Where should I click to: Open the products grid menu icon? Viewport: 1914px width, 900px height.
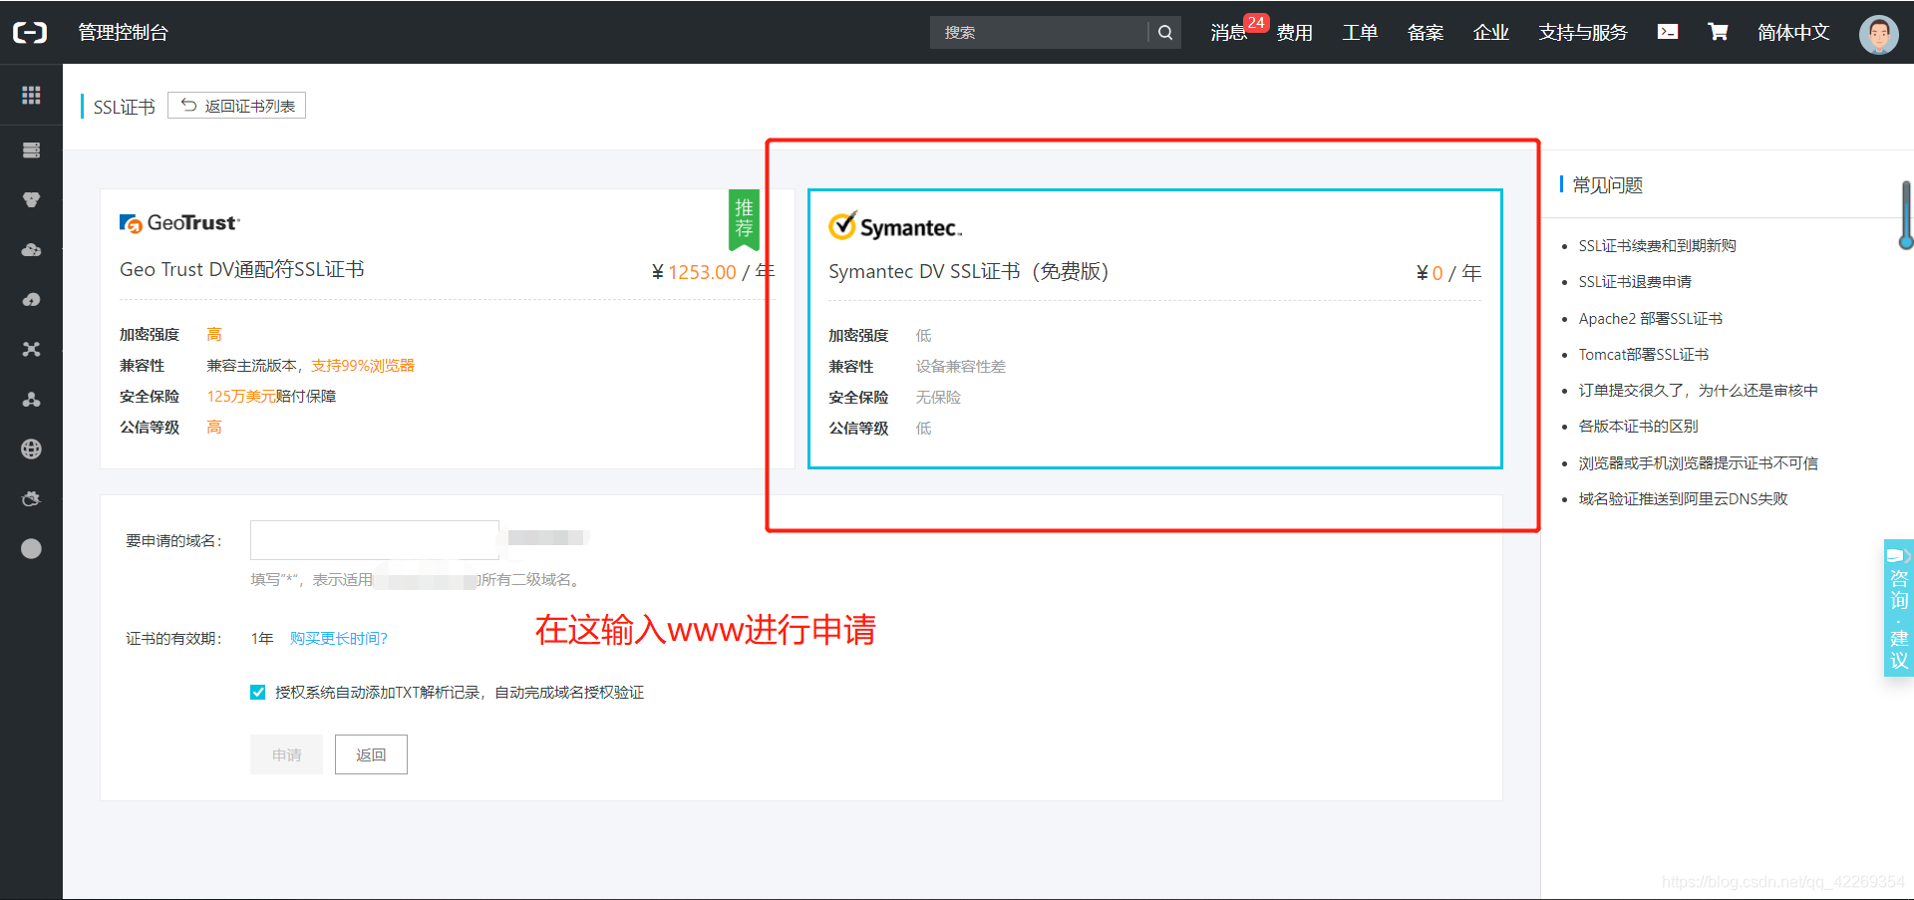31,95
